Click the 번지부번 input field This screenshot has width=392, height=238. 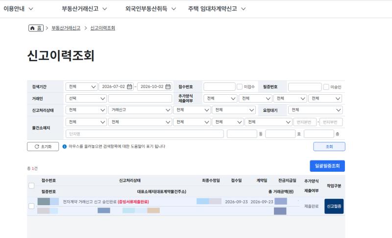click(331, 122)
